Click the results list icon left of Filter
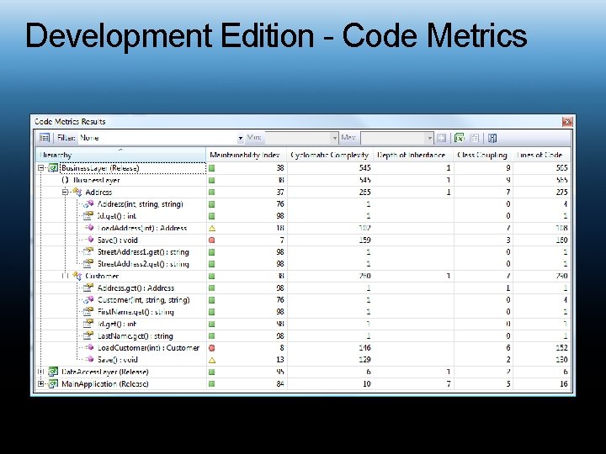Viewport: 606px width, 454px height. pos(45,137)
